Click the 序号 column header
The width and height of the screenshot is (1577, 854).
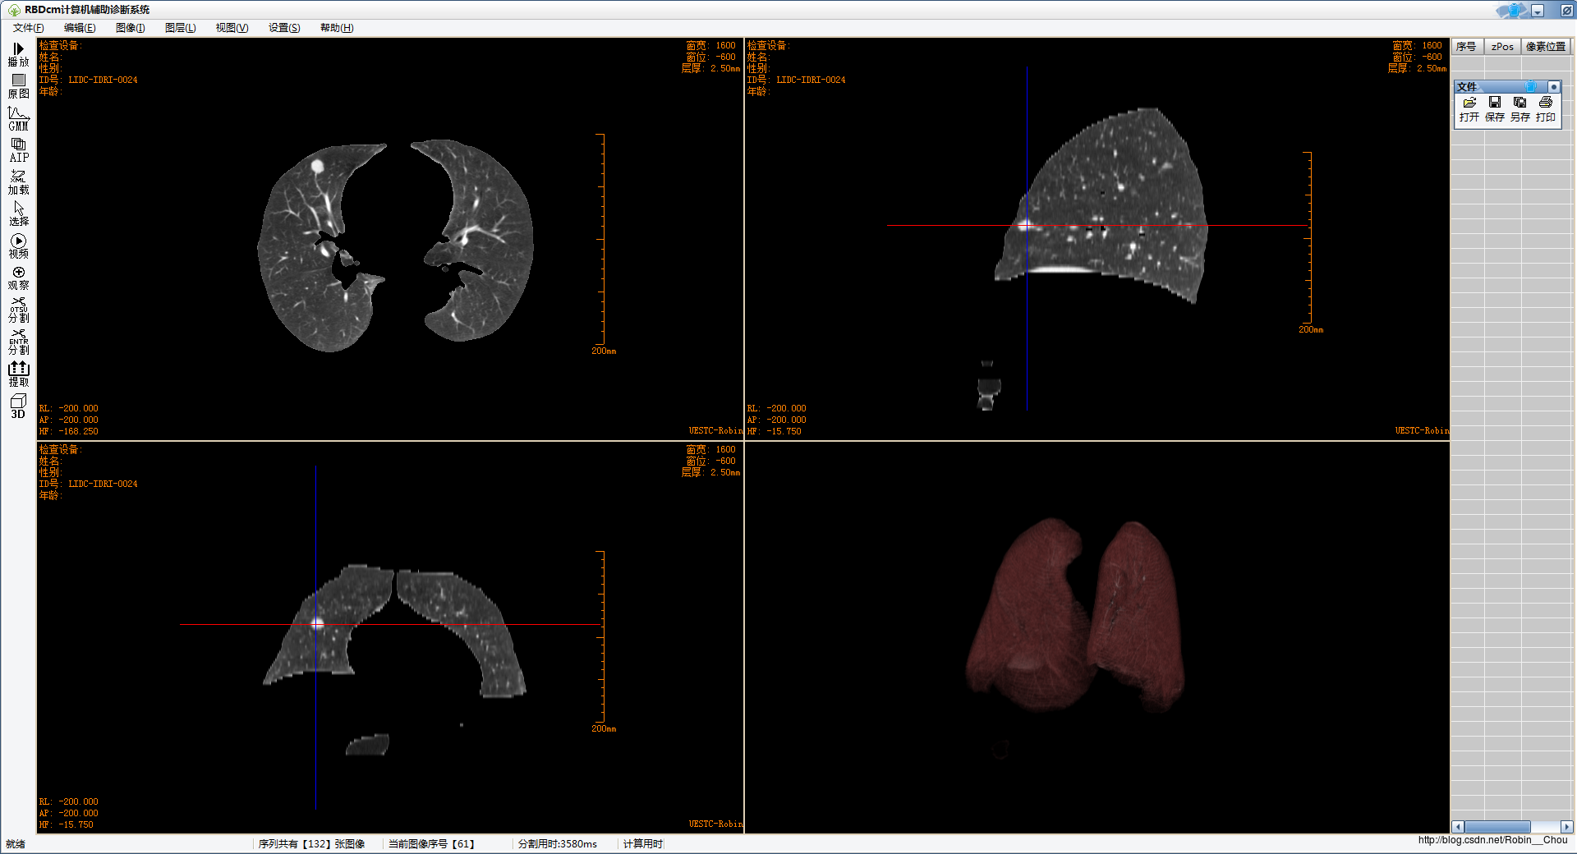coord(1467,47)
